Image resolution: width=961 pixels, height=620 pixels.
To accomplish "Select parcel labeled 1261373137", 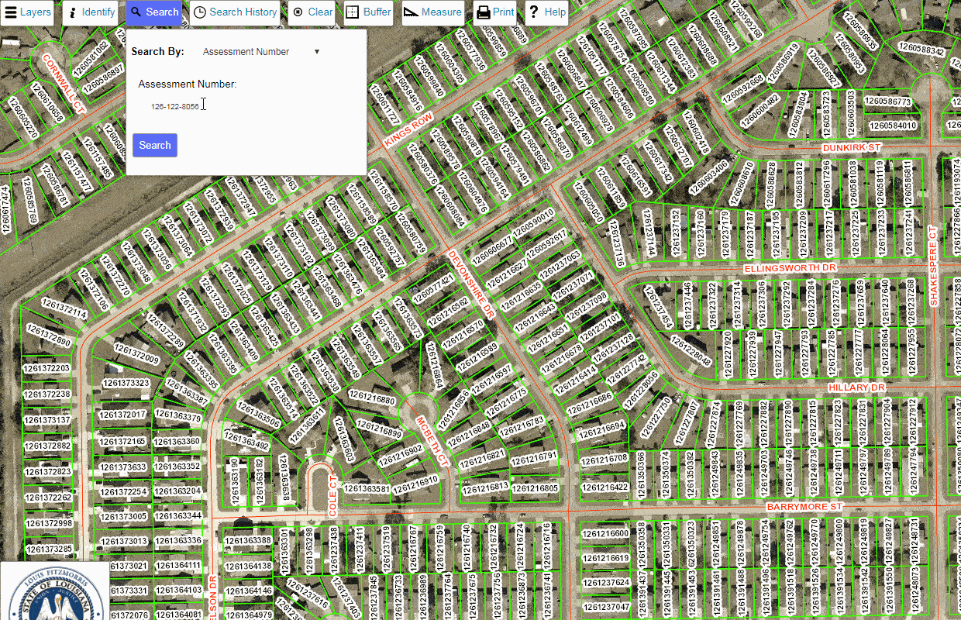I will pyautogui.click(x=48, y=420).
